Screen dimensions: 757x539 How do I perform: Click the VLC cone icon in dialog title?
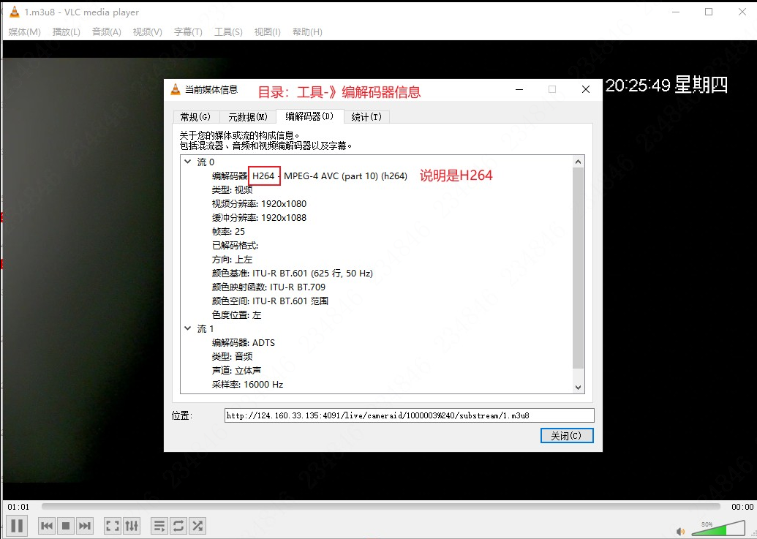(176, 89)
